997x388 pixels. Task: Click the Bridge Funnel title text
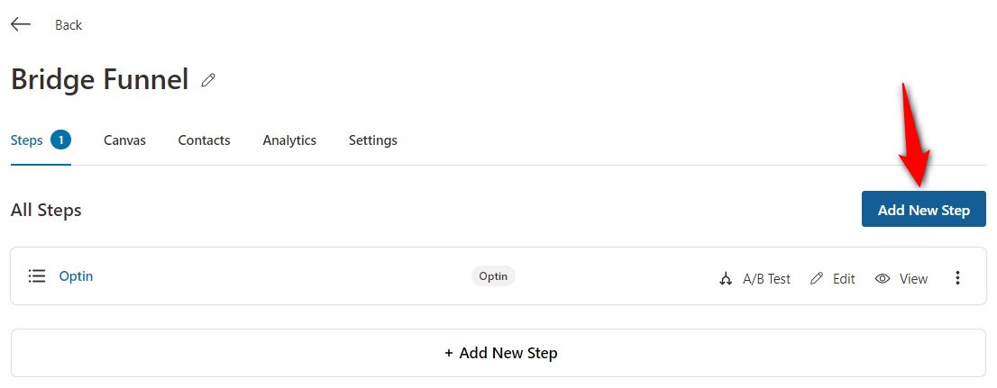click(x=99, y=79)
